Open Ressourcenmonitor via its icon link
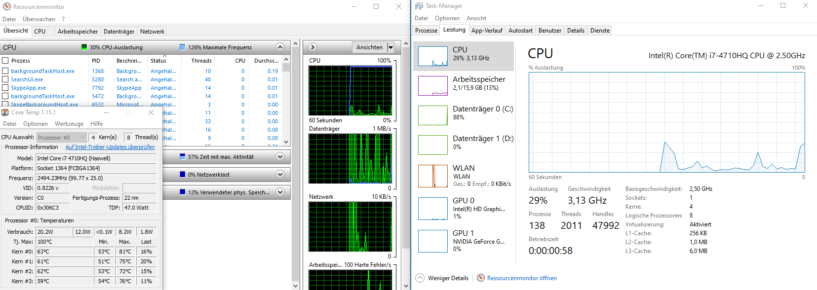This screenshot has width=817, height=290. (x=481, y=278)
